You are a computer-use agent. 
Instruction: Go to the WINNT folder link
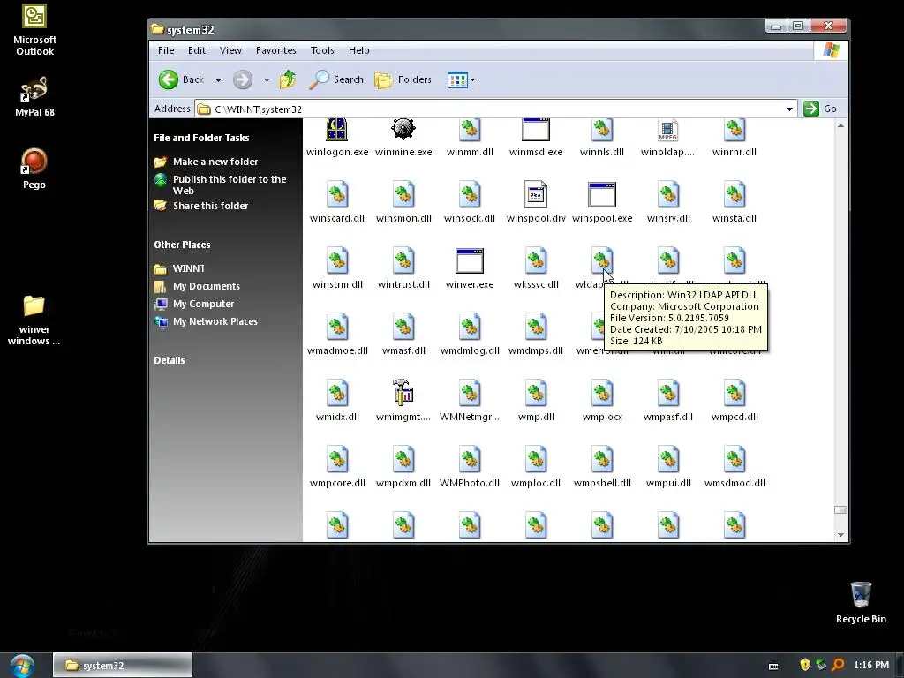point(189,268)
